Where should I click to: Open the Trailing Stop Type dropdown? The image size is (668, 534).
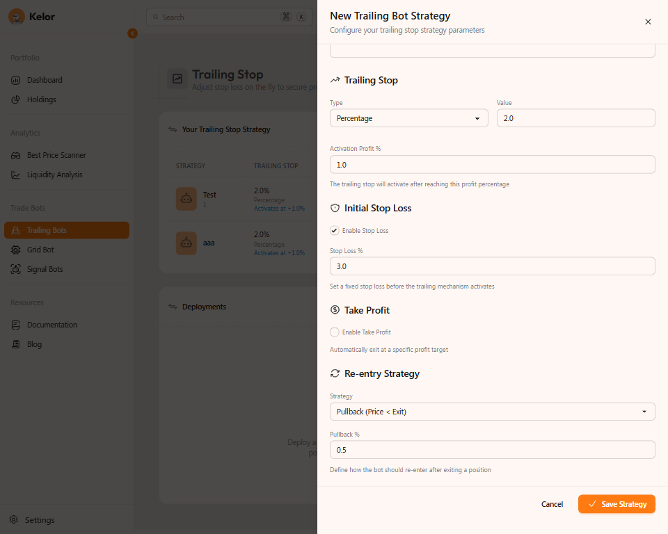[x=408, y=118]
